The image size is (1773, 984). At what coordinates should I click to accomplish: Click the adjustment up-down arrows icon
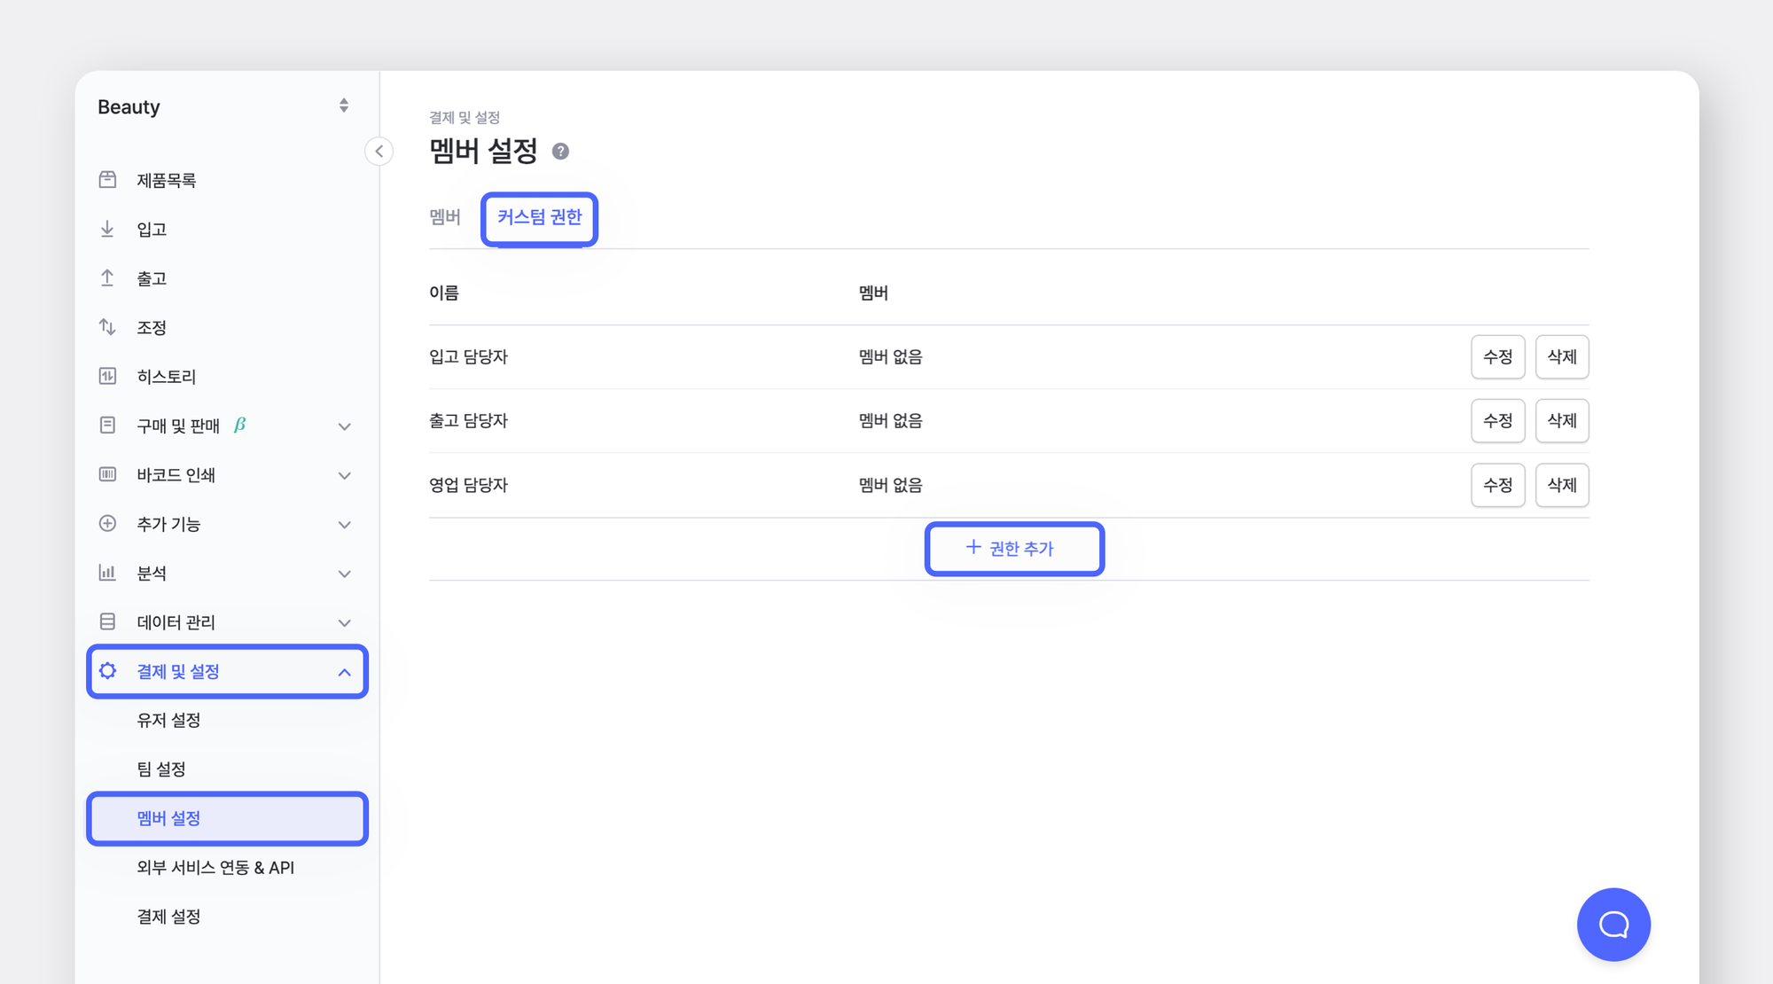107,327
